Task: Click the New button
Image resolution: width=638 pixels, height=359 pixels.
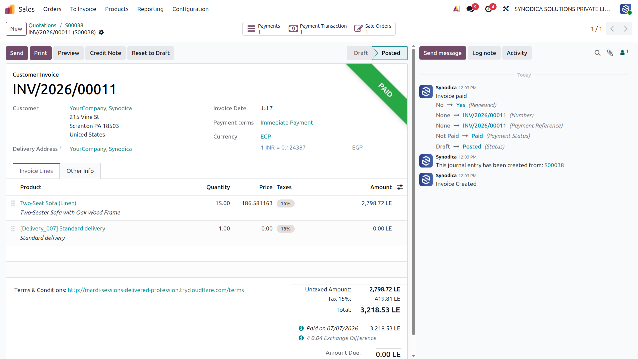Action: [x=16, y=29]
